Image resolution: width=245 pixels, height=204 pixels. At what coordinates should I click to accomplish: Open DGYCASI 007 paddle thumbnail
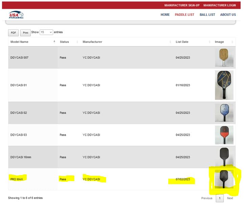[224, 58]
